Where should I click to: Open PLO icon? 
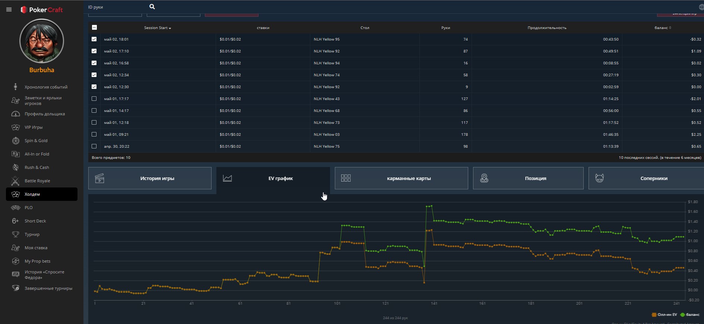pyautogui.click(x=15, y=208)
